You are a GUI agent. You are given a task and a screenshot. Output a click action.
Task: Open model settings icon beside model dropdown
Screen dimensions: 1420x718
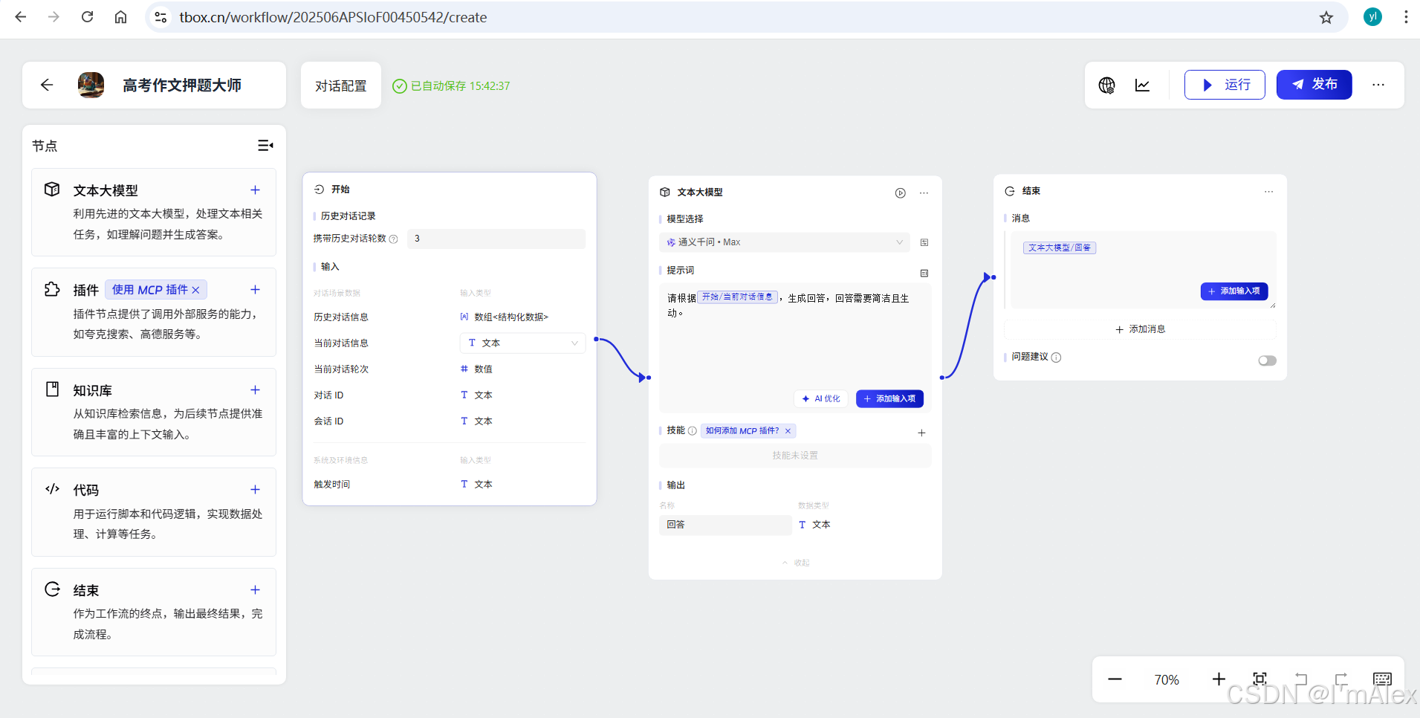pos(924,242)
